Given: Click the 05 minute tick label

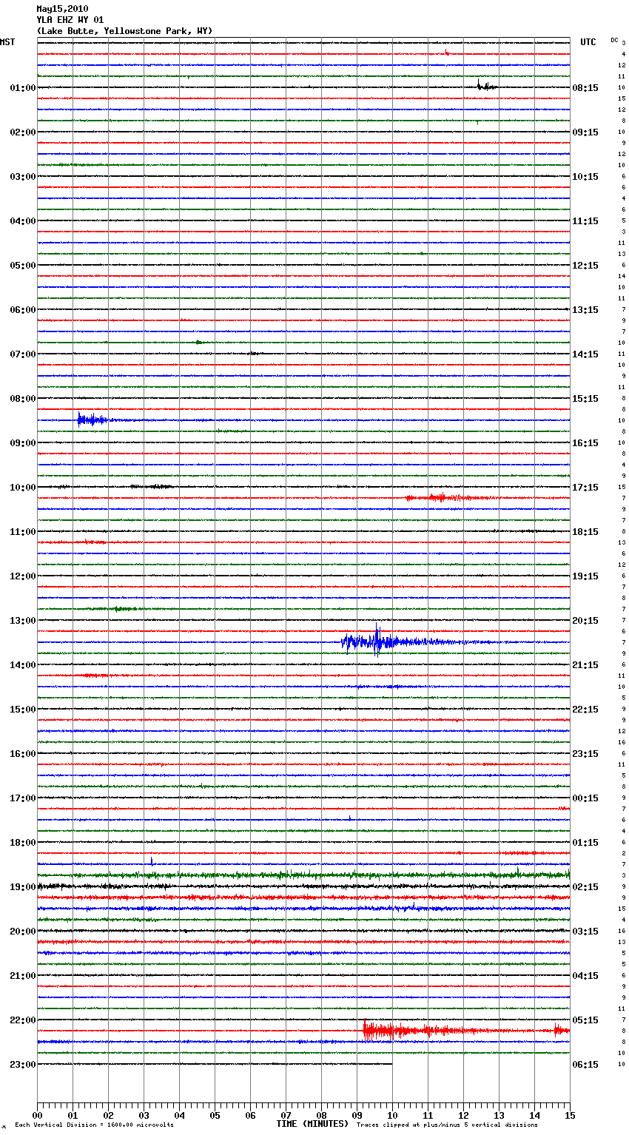Looking at the screenshot, I should pyautogui.click(x=215, y=1116).
